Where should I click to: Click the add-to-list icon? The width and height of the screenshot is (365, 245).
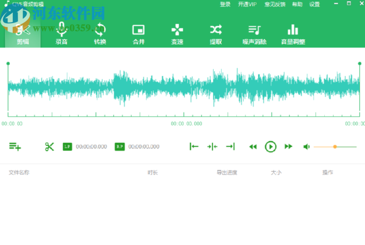tap(15, 147)
